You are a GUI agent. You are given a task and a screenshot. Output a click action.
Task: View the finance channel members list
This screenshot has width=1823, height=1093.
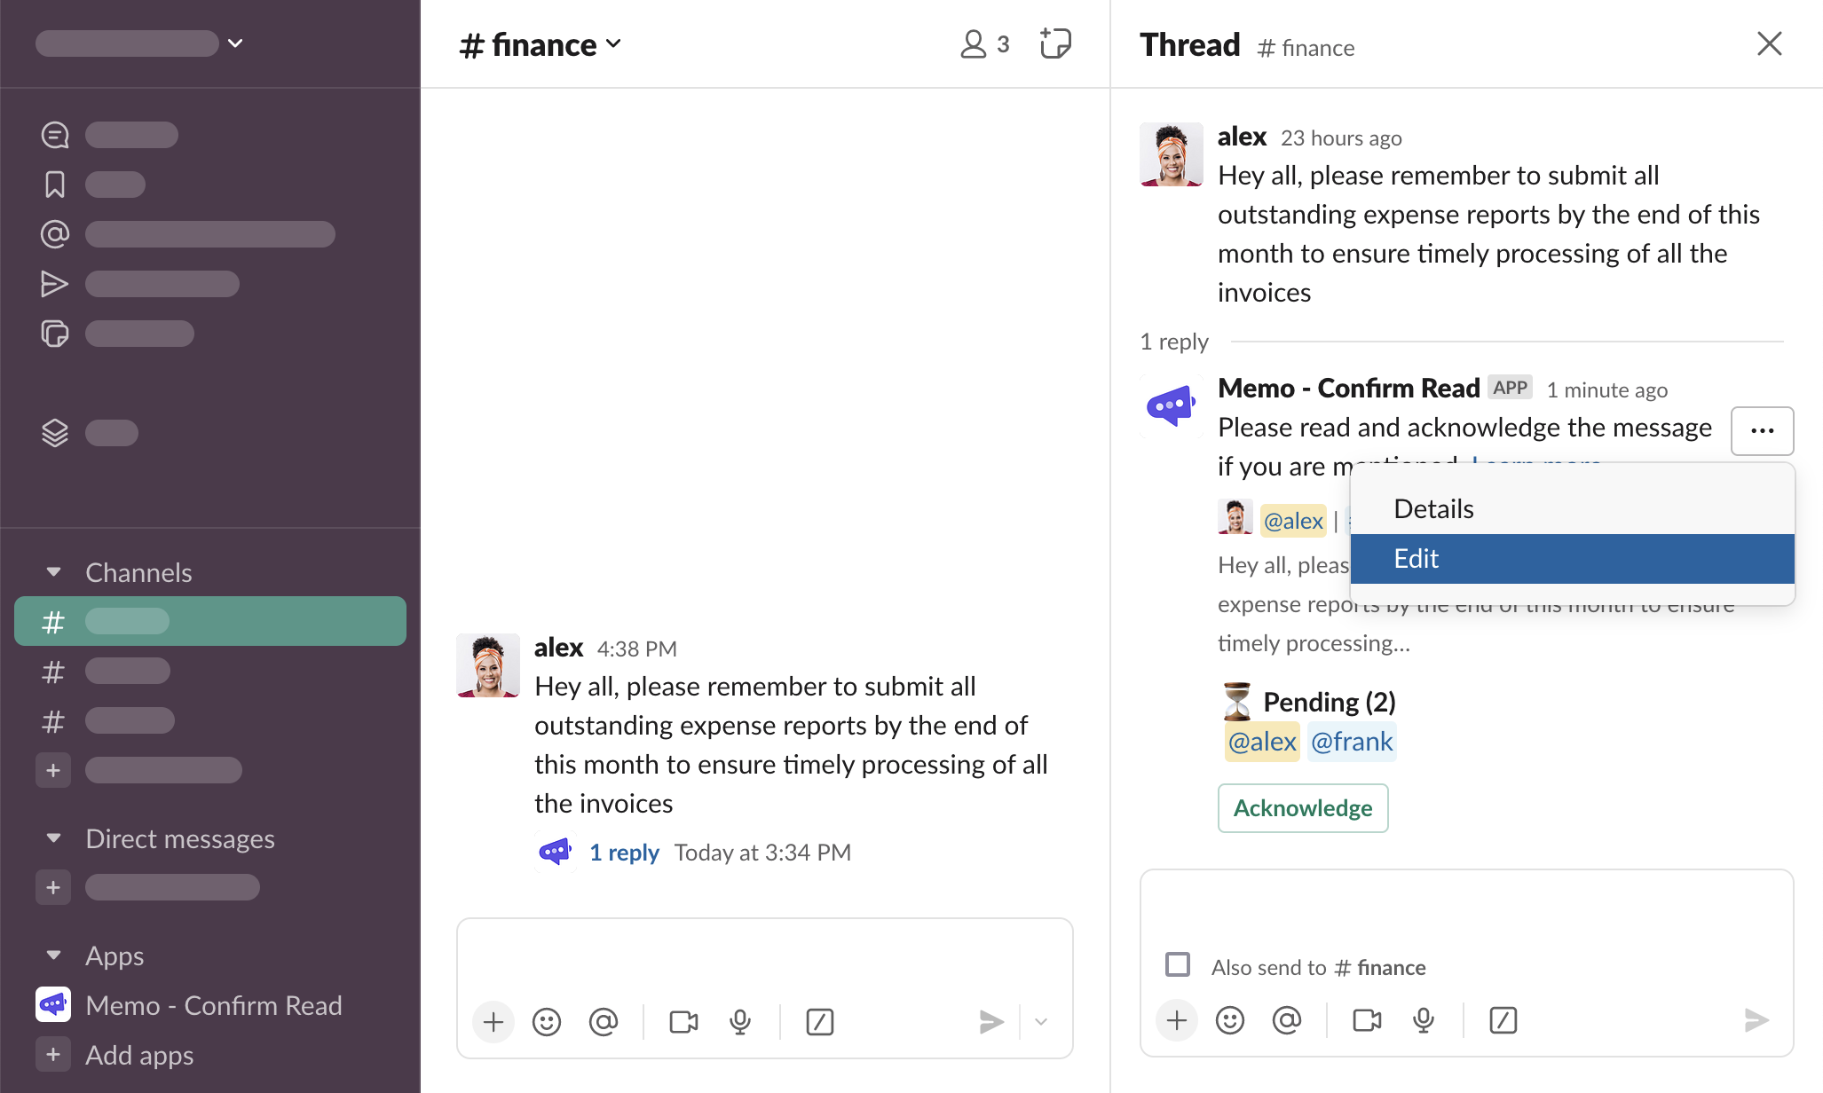click(984, 43)
